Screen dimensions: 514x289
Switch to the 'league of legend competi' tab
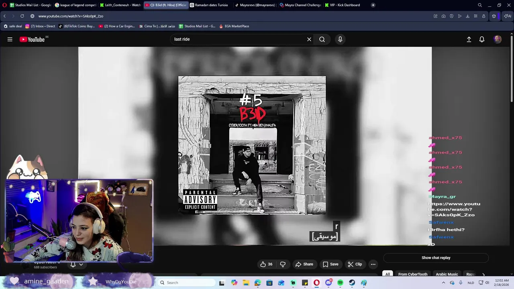click(x=76, y=5)
